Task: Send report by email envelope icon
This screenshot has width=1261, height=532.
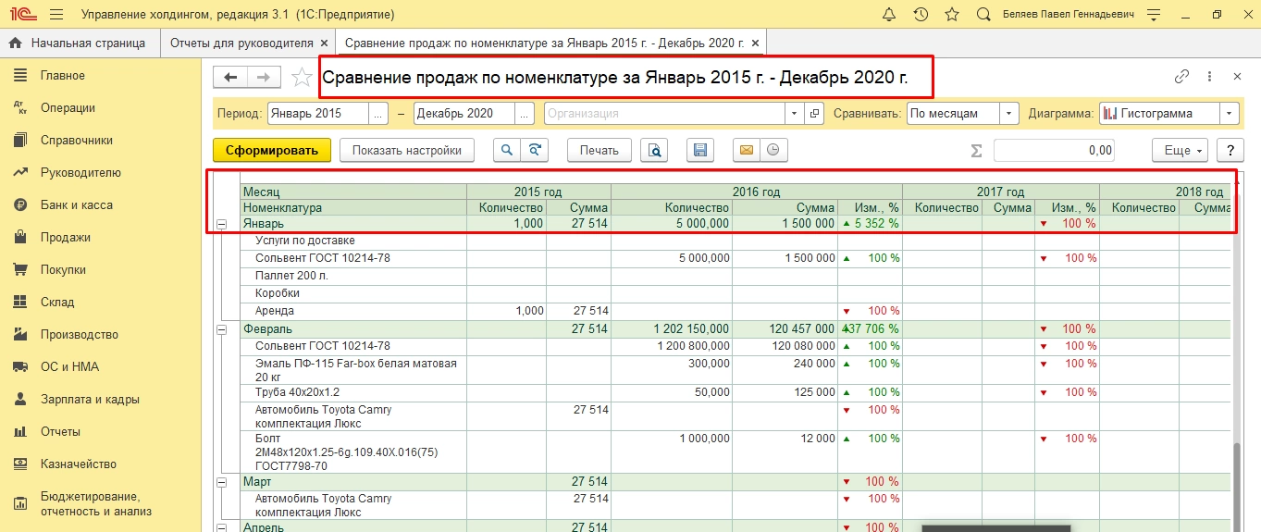Action: (x=746, y=150)
